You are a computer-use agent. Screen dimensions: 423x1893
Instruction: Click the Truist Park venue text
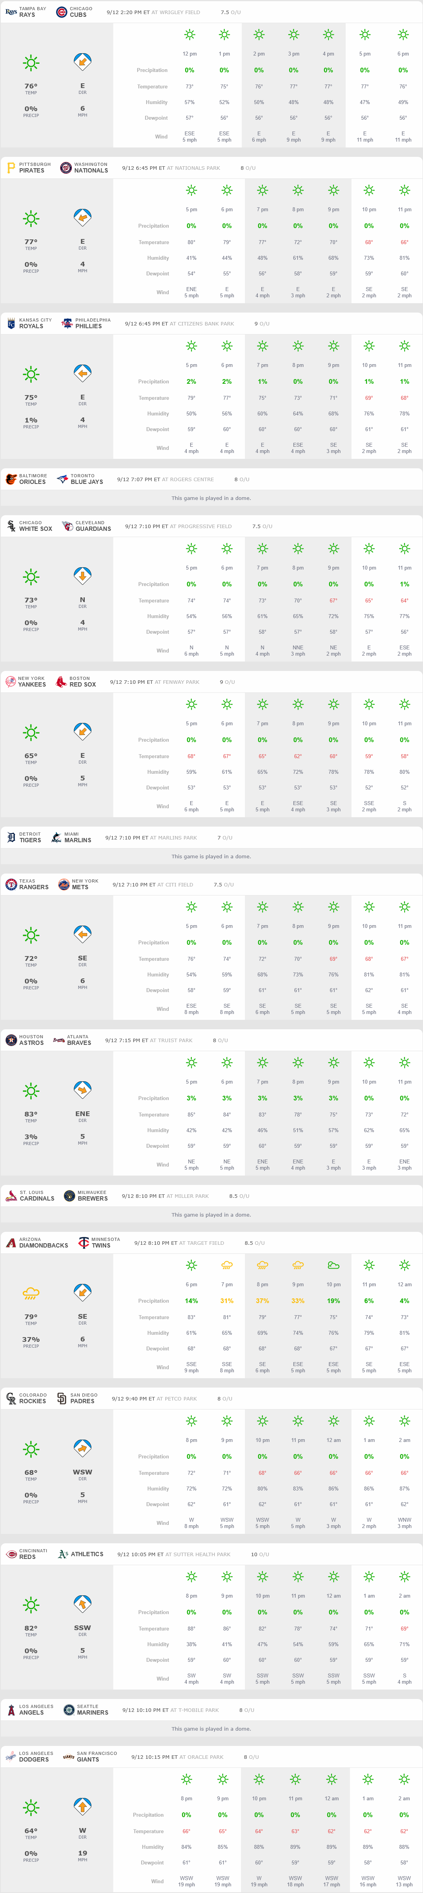pyautogui.click(x=171, y=1041)
